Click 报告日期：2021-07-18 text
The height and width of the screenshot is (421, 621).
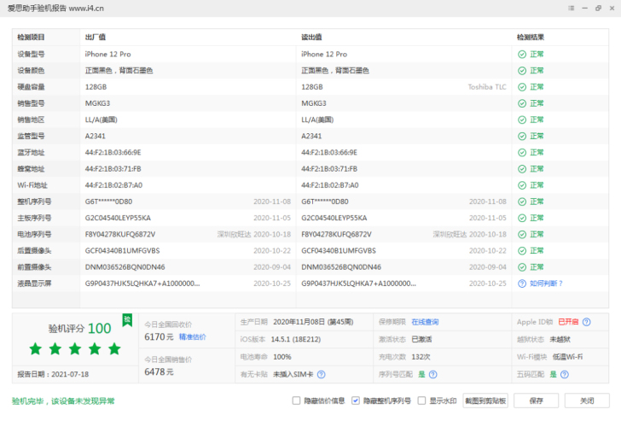[53, 374]
